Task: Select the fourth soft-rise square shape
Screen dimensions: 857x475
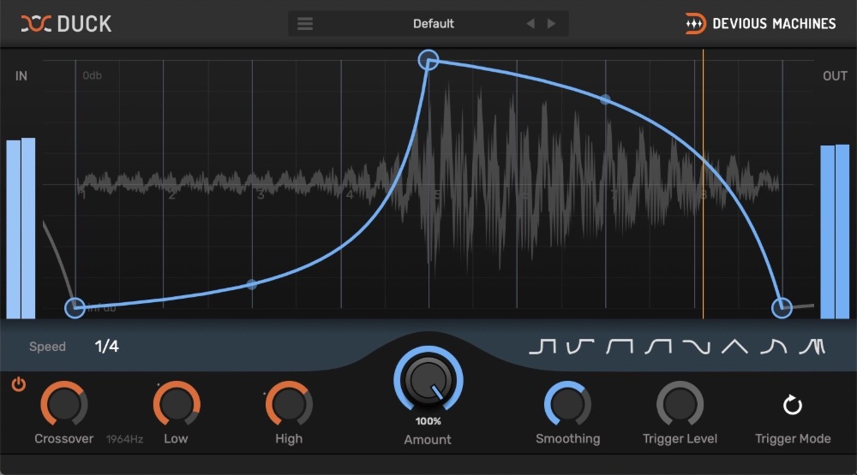Action: coord(658,346)
